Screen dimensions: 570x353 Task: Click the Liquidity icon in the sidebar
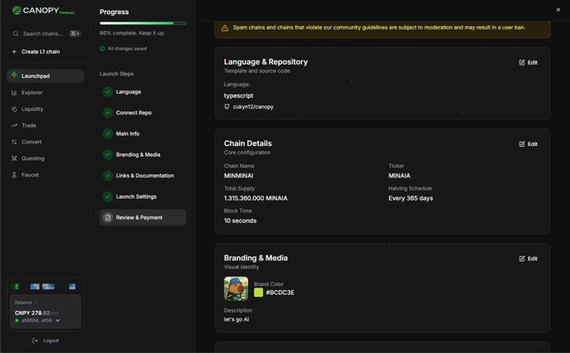coord(14,109)
